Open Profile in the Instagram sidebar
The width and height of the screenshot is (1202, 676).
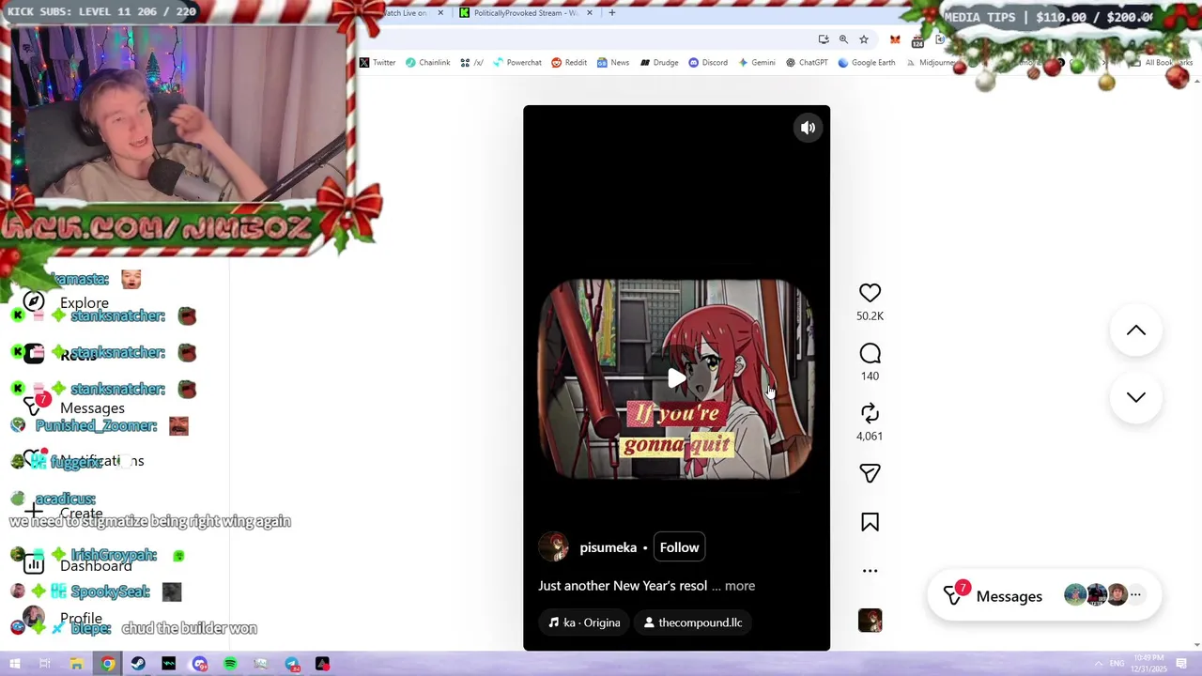point(62,618)
